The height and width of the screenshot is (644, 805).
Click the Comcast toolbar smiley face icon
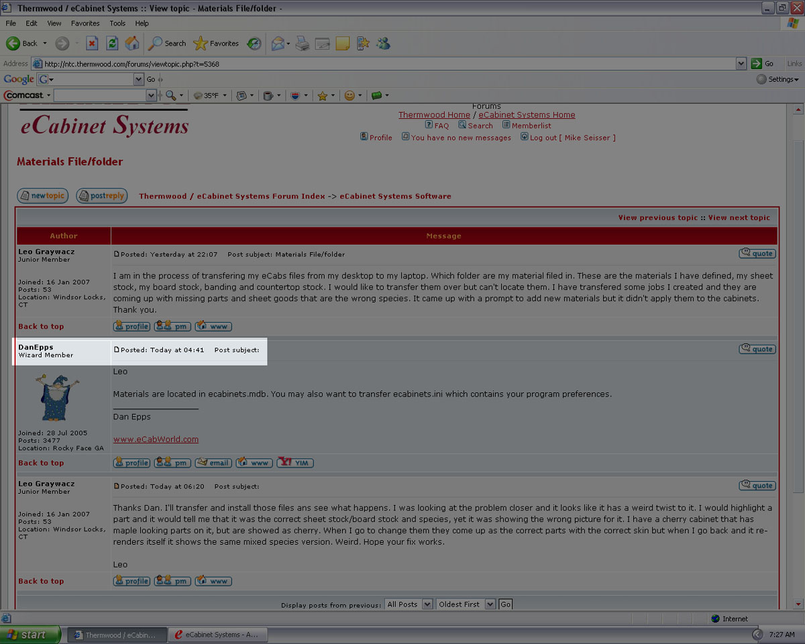point(350,95)
